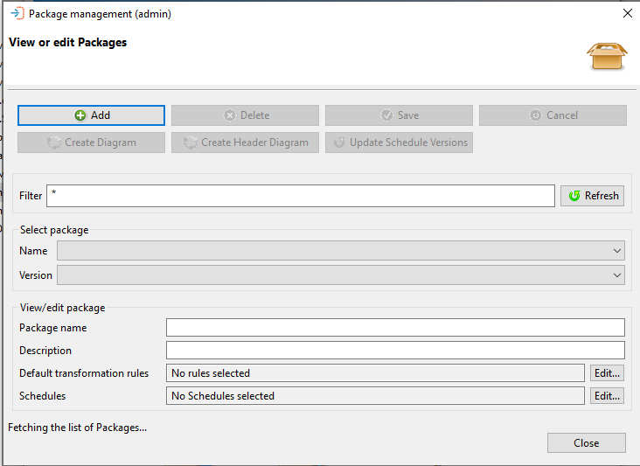Click 'Fetching the list of Packages...' status text

(77, 428)
